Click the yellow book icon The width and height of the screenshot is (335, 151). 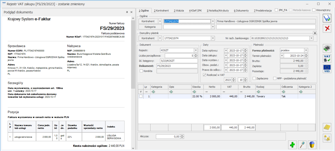click(x=327, y=127)
